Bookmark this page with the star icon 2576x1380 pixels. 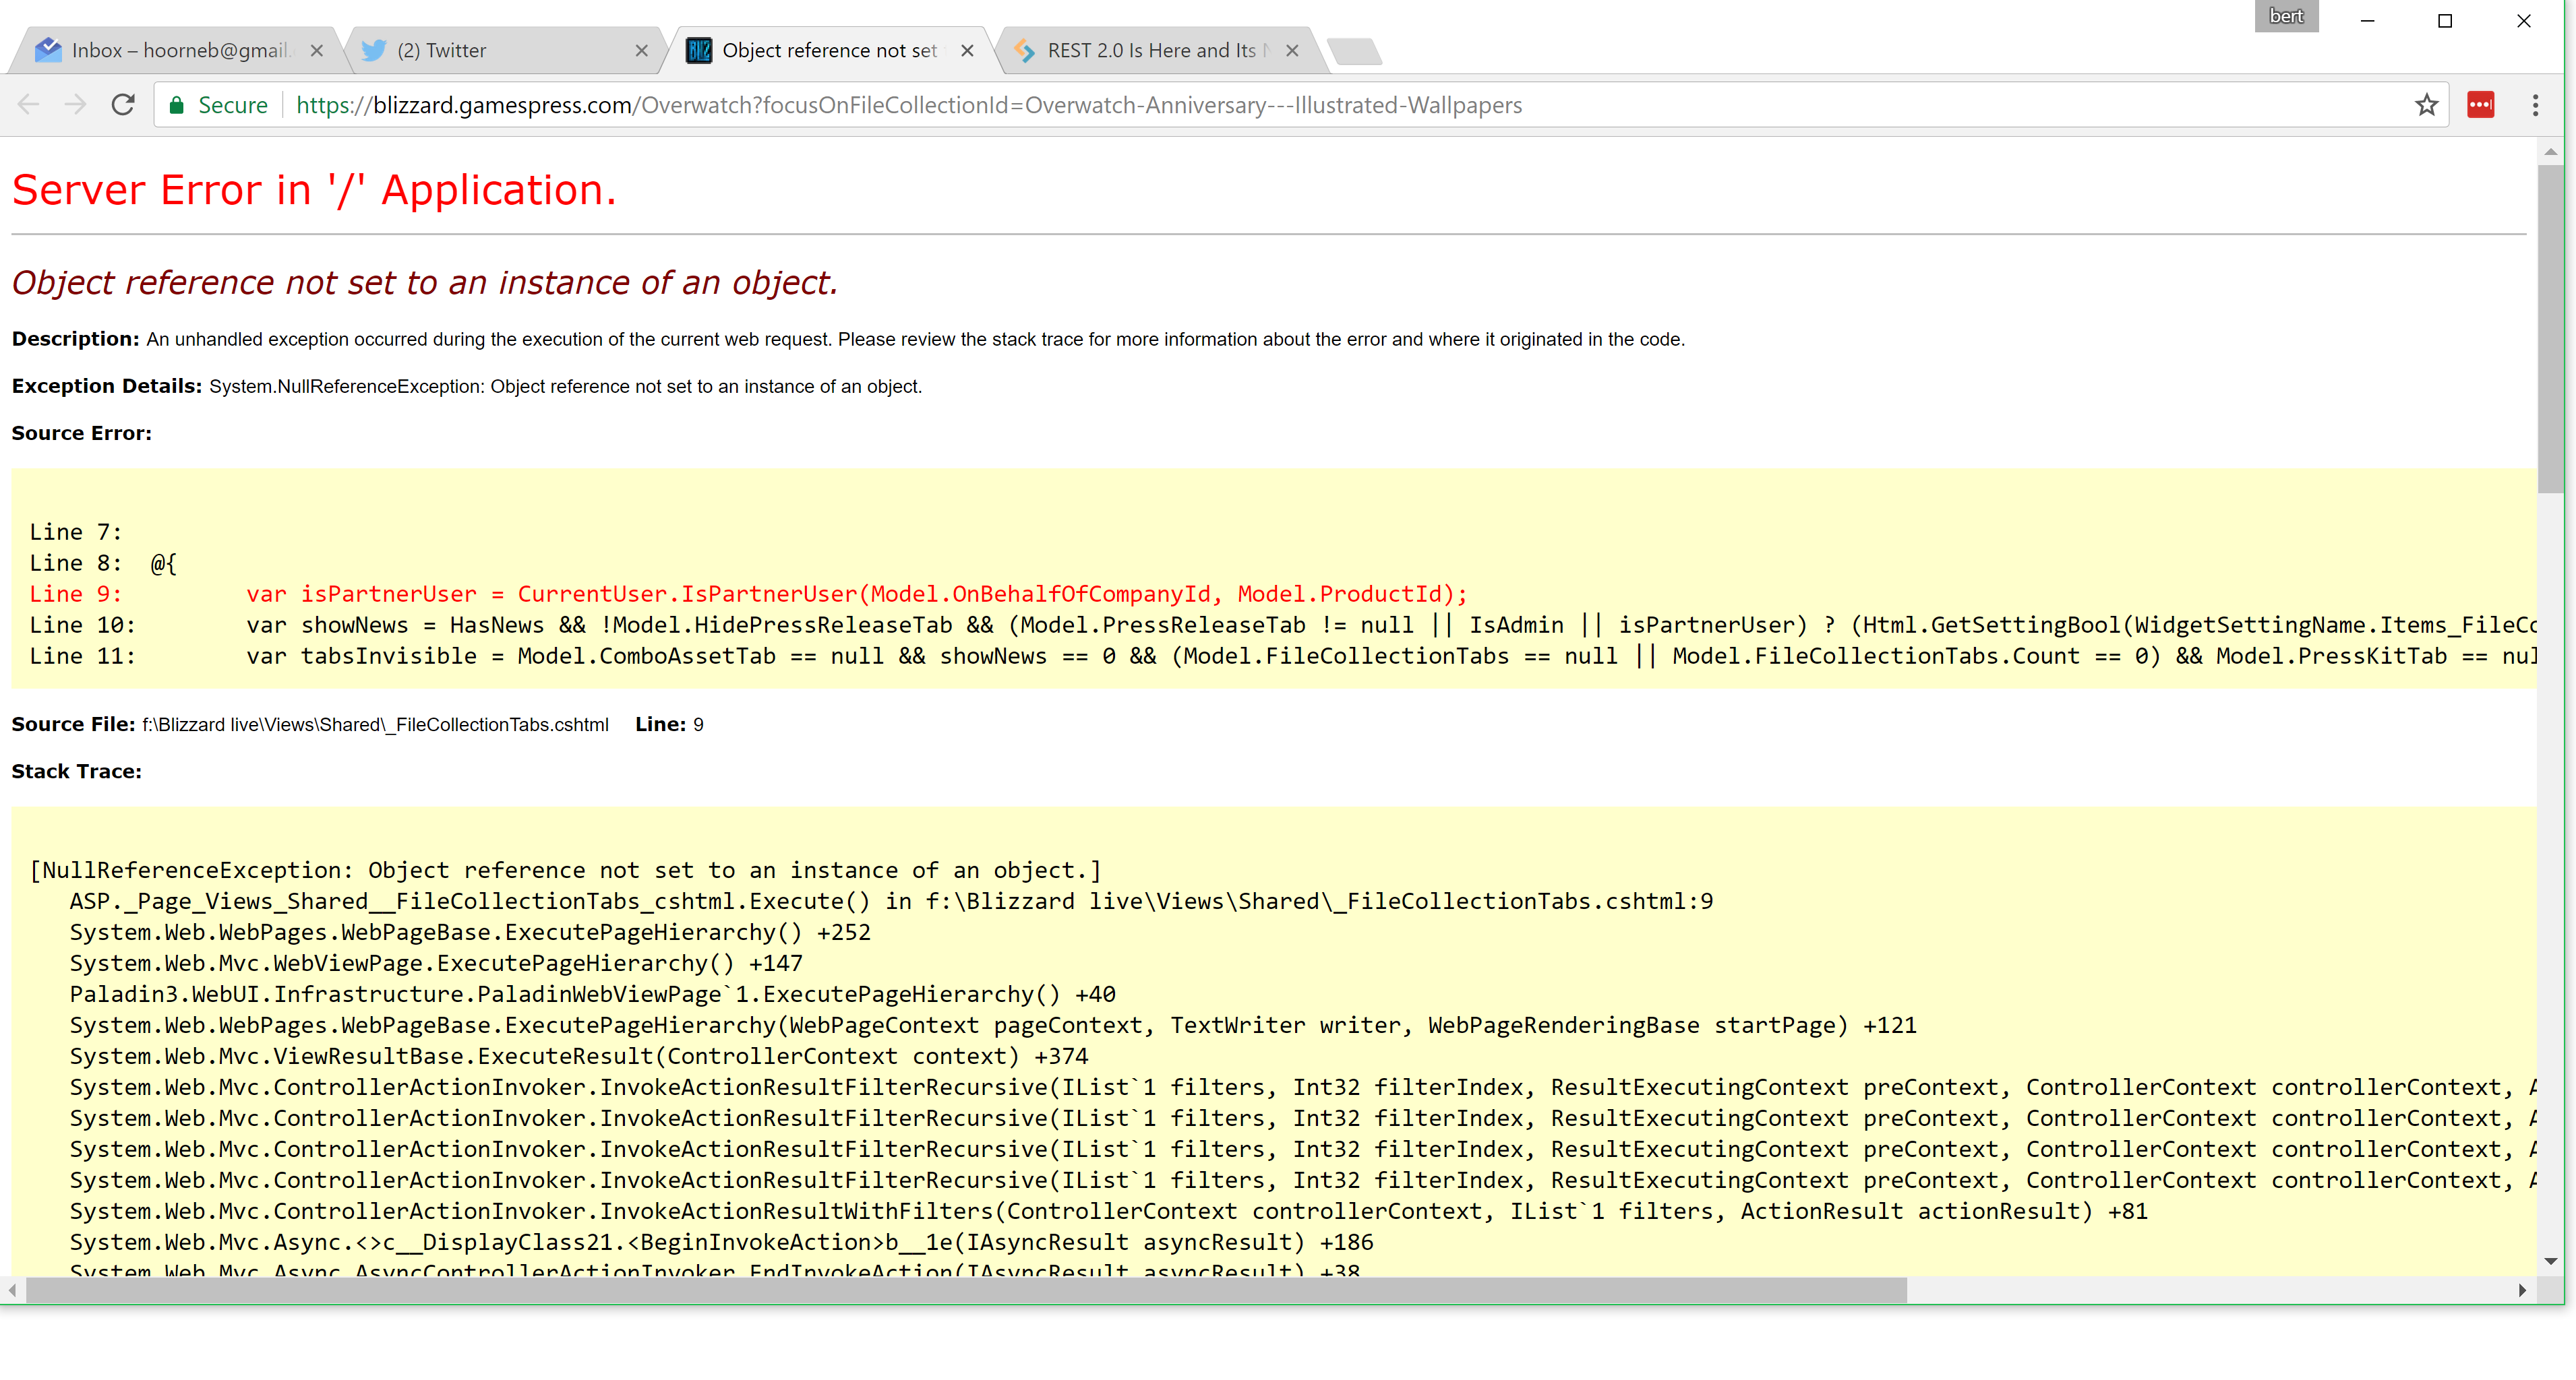(x=2426, y=105)
